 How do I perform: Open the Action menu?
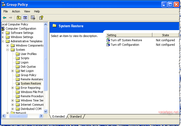pyautogui.click(x=16, y=11)
